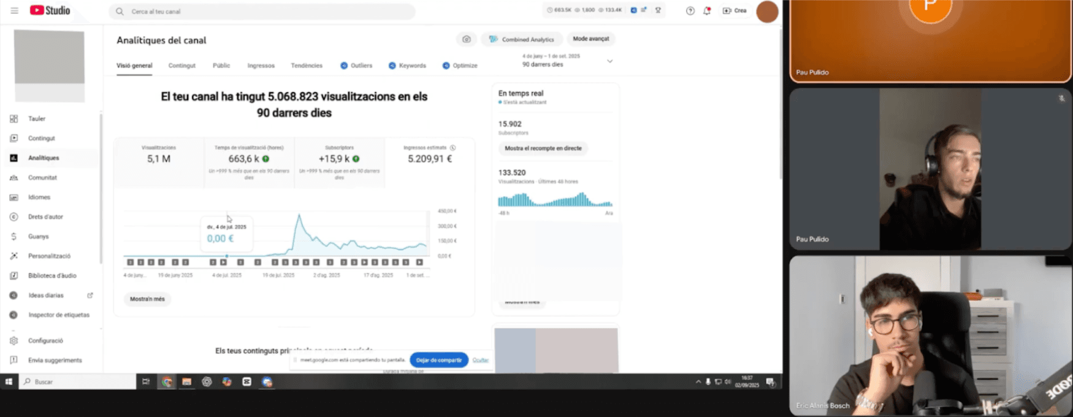The height and width of the screenshot is (417, 1073).
Task: Switch to the Ingressos tab
Action: point(261,66)
